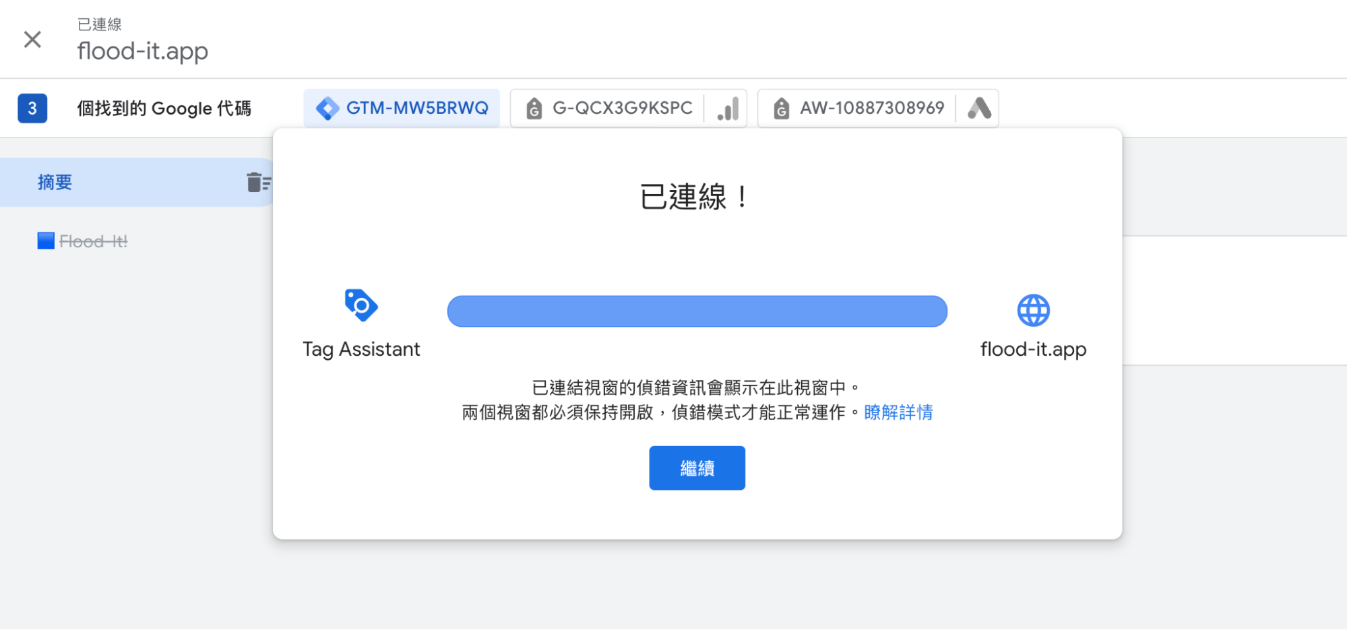Click the Tag Assistant tag icon in dialog
Viewport: 1347px width, 630px height.
click(361, 307)
